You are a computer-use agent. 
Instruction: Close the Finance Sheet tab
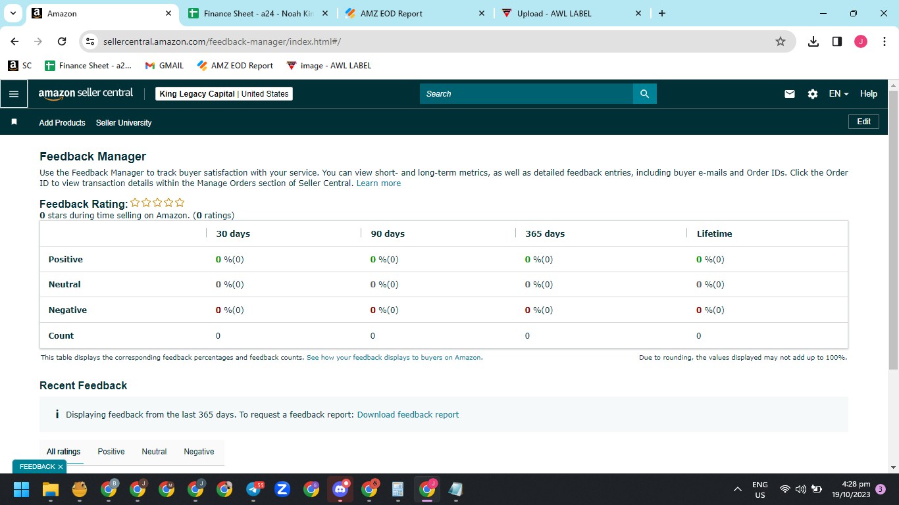coord(325,13)
